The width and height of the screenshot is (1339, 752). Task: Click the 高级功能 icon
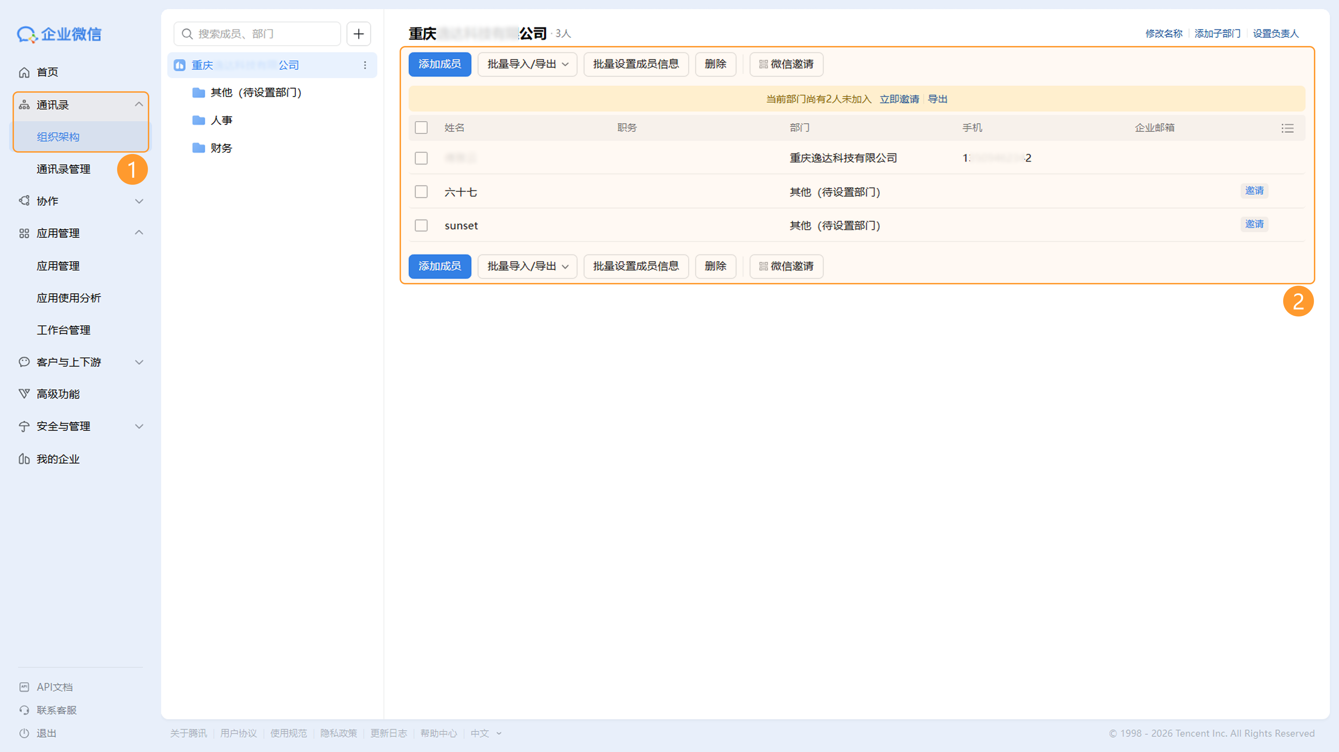(24, 394)
